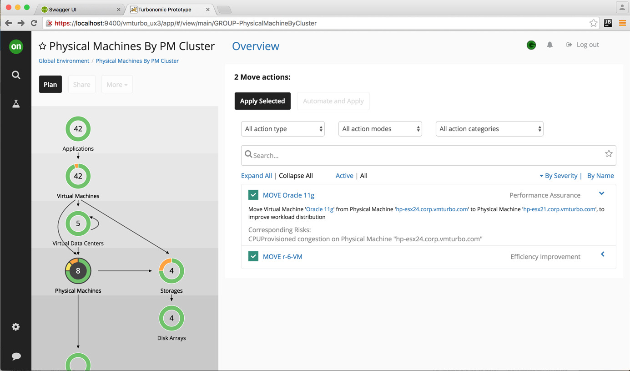Select the Virtual Machines 42 ring node

[x=78, y=176]
